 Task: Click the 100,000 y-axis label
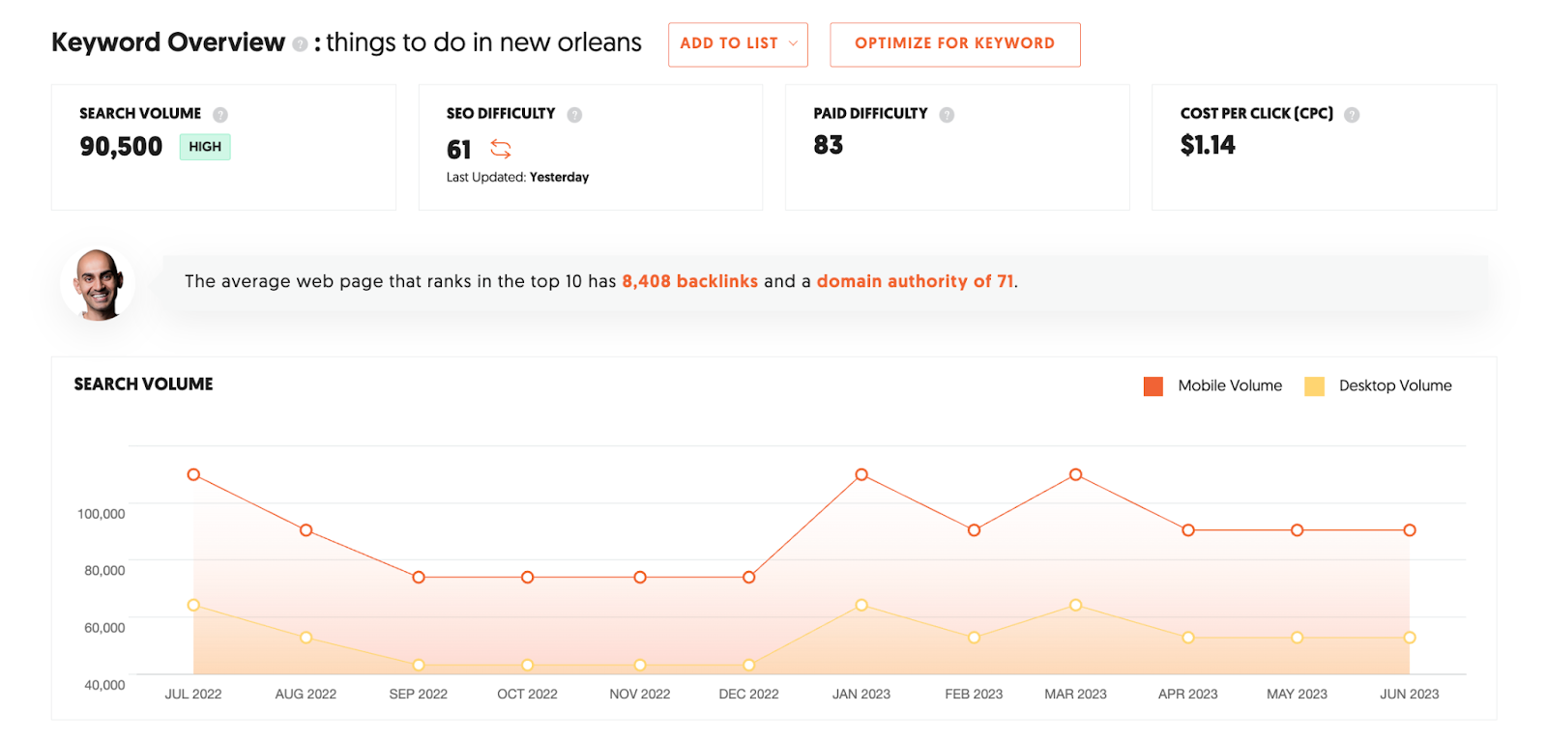[102, 514]
